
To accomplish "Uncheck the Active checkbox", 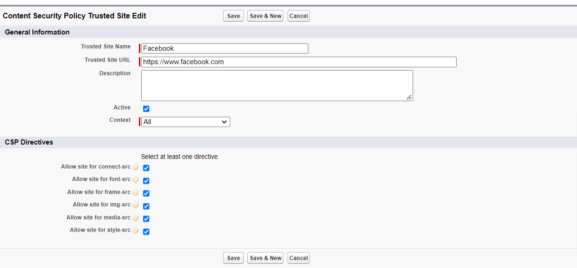I will pos(146,109).
